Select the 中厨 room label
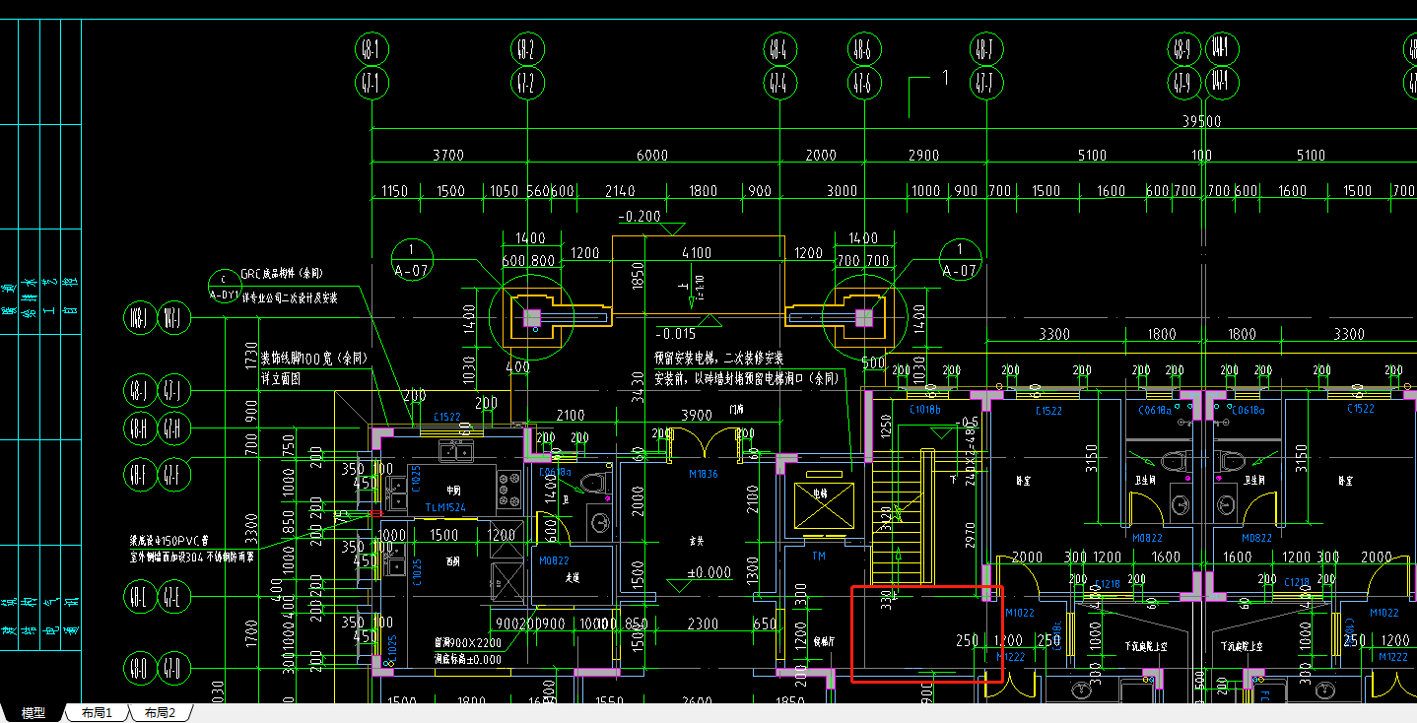 pos(453,490)
